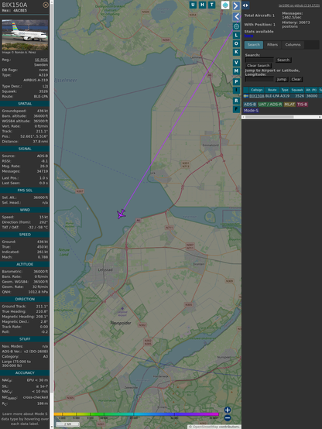Click the Jump to Airport input field

point(259,79)
